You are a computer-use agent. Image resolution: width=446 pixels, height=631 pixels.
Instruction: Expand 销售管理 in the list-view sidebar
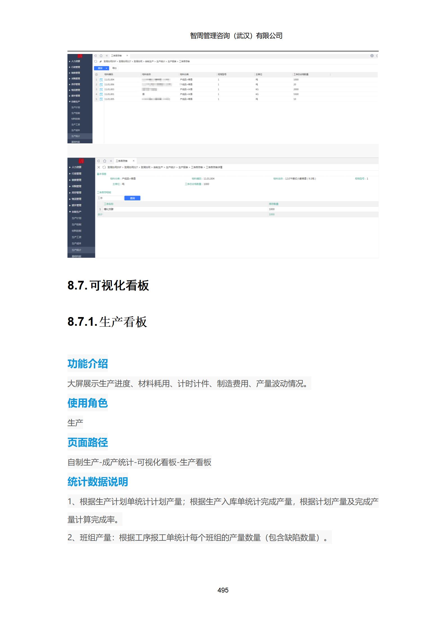click(75, 73)
